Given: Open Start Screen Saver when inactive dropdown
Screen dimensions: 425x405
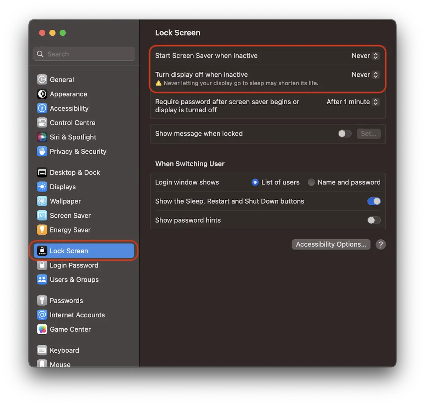Looking at the screenshot, I should point(365,56).
